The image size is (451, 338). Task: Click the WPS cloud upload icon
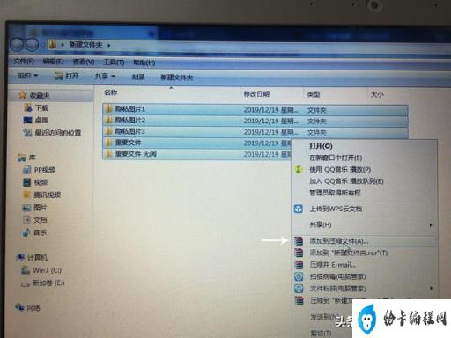[299, 209]
